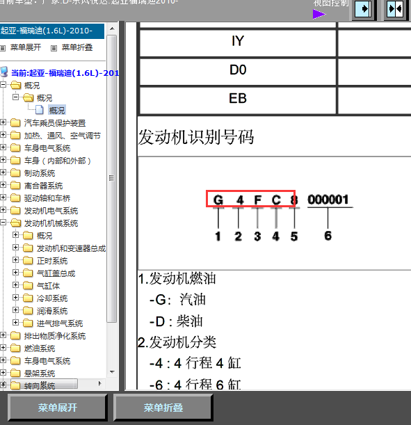Expand the 发动机电气系统 folder
Image resolution: width=411 pixels, height=425 pixels.
coord(3,210)
